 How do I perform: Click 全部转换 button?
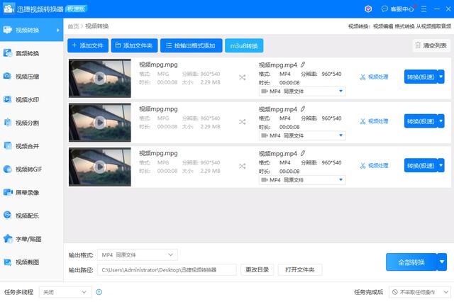coord(411,262)
